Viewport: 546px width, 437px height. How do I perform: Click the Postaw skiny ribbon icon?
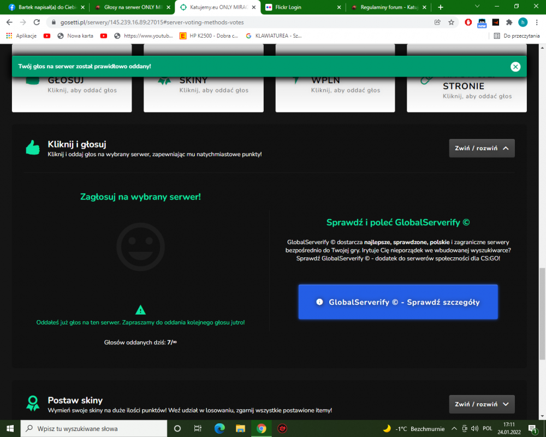pos(33,403)
